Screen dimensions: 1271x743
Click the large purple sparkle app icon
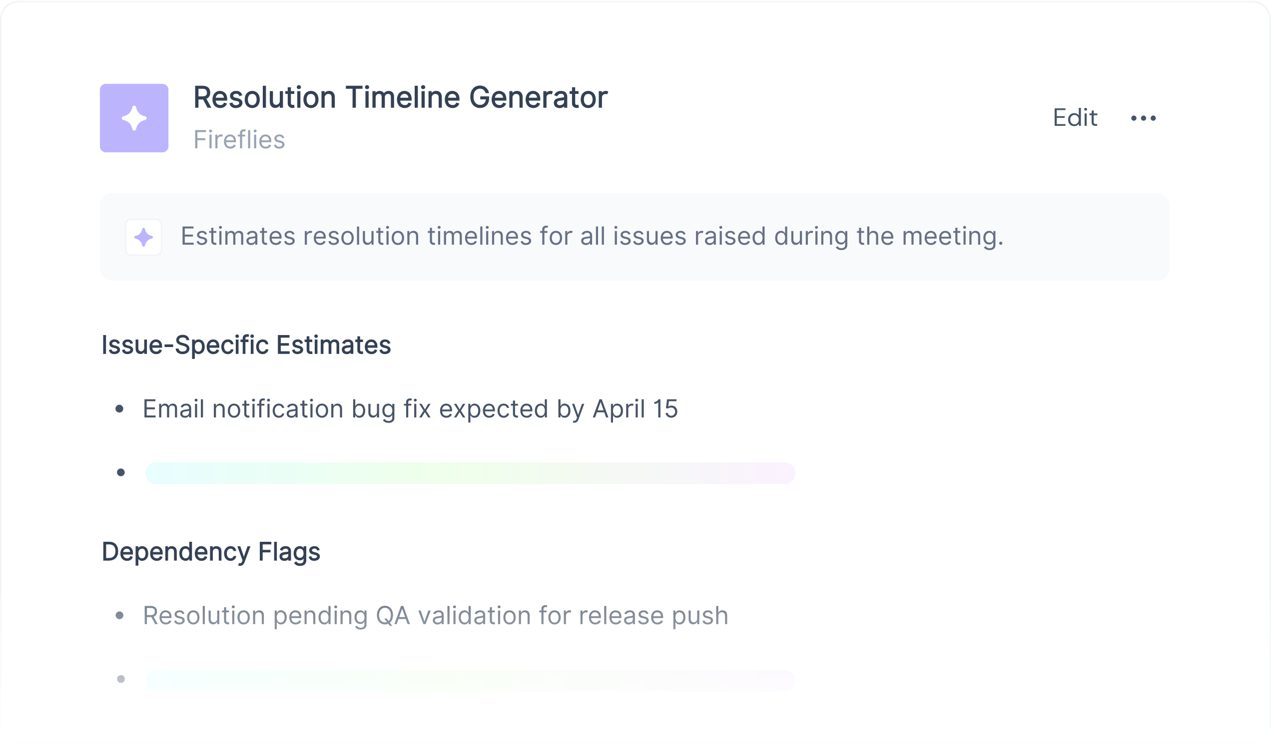tap(134, 118)
